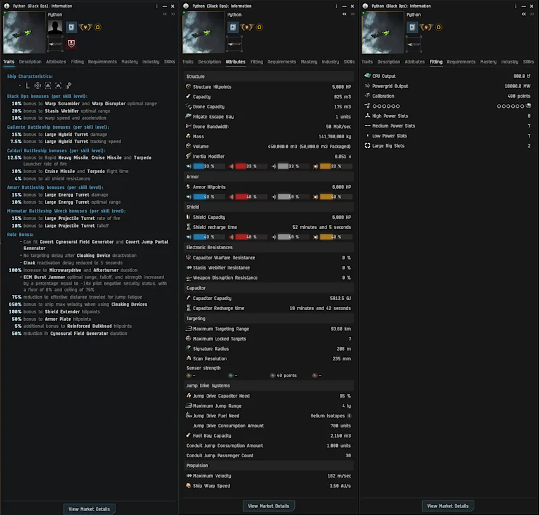
Task: Click the Python ship image in right window
Action: coord(382,32)
